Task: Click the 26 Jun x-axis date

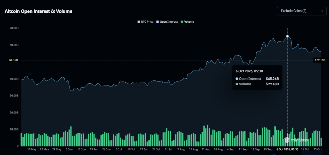Action: [106, 150]
